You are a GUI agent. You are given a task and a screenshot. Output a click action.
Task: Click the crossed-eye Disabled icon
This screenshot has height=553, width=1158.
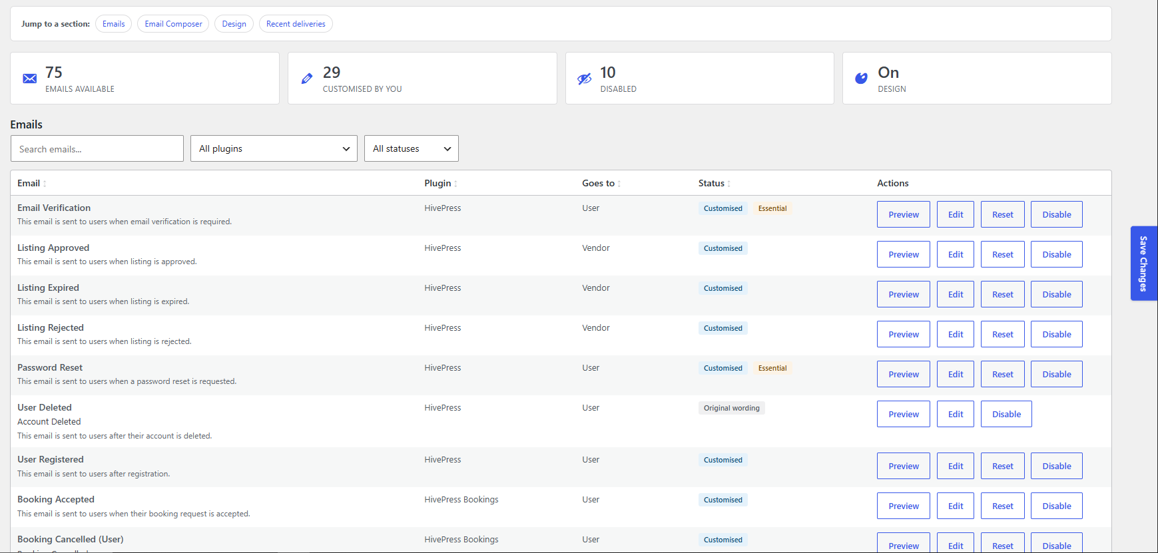click(584, 79)
